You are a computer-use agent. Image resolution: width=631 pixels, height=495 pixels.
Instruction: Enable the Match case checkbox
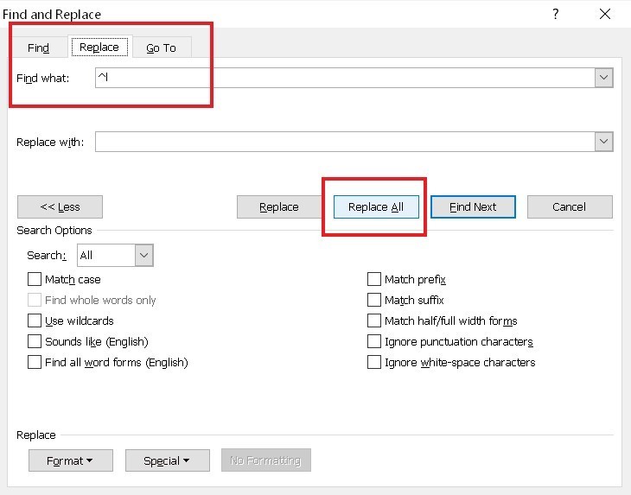point(35,279)
